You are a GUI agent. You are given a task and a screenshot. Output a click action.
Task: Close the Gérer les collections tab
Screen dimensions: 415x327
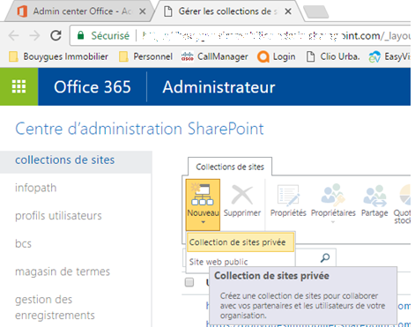click(288, 11)
